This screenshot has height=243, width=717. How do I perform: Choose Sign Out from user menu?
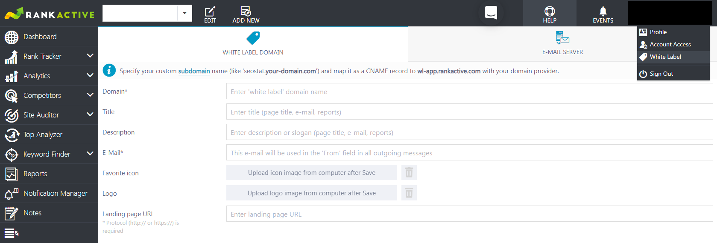point(661,74)
